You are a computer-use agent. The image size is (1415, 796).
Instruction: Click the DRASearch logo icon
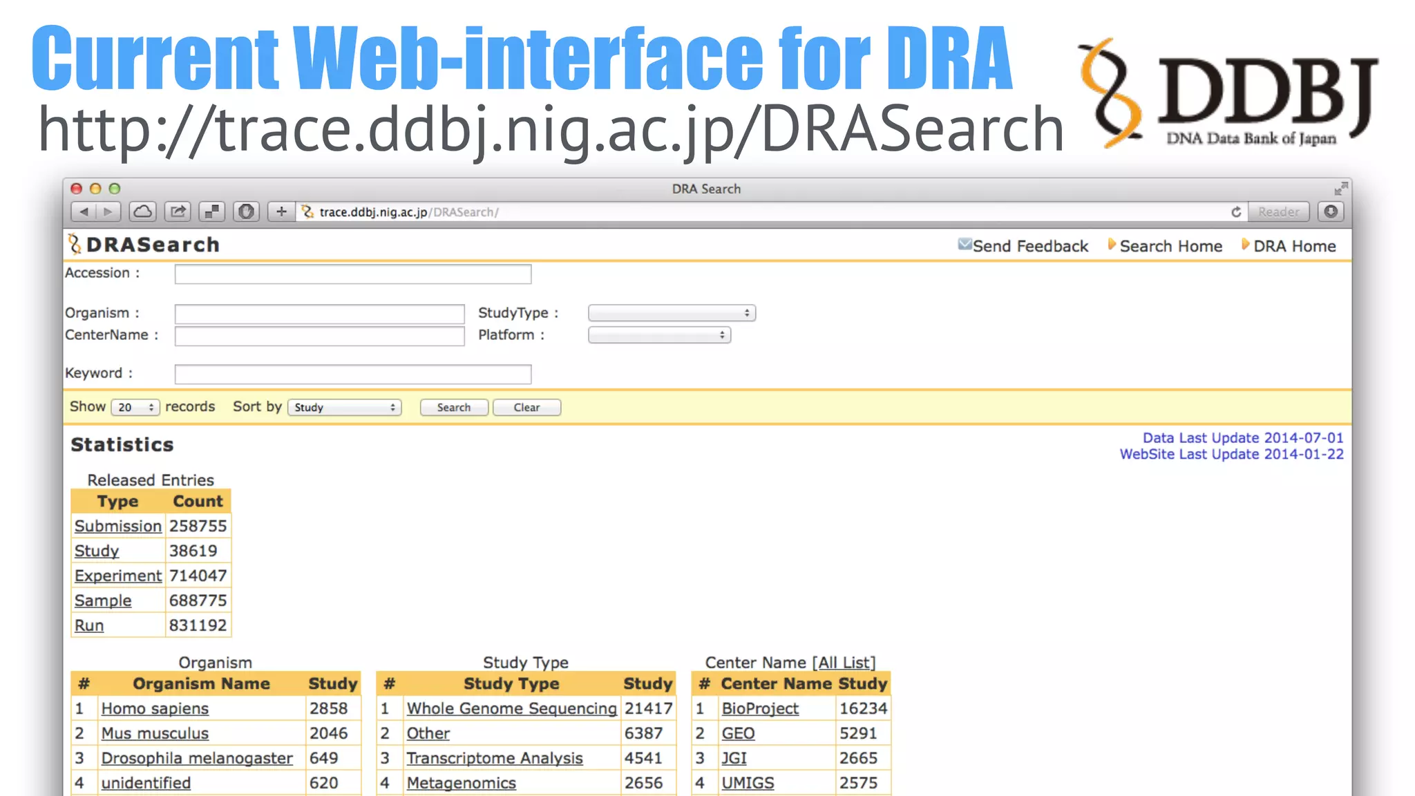pos(75,245)
